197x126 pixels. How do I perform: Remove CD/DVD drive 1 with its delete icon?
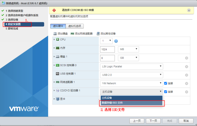coord(186,92)
